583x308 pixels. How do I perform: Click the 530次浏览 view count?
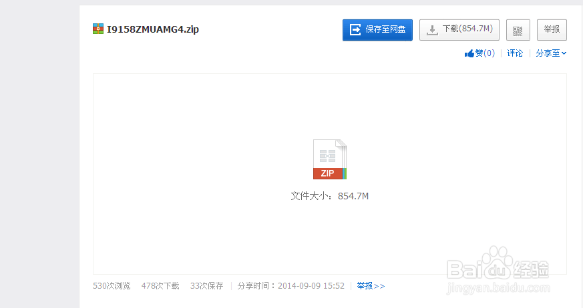coord(112,286)
